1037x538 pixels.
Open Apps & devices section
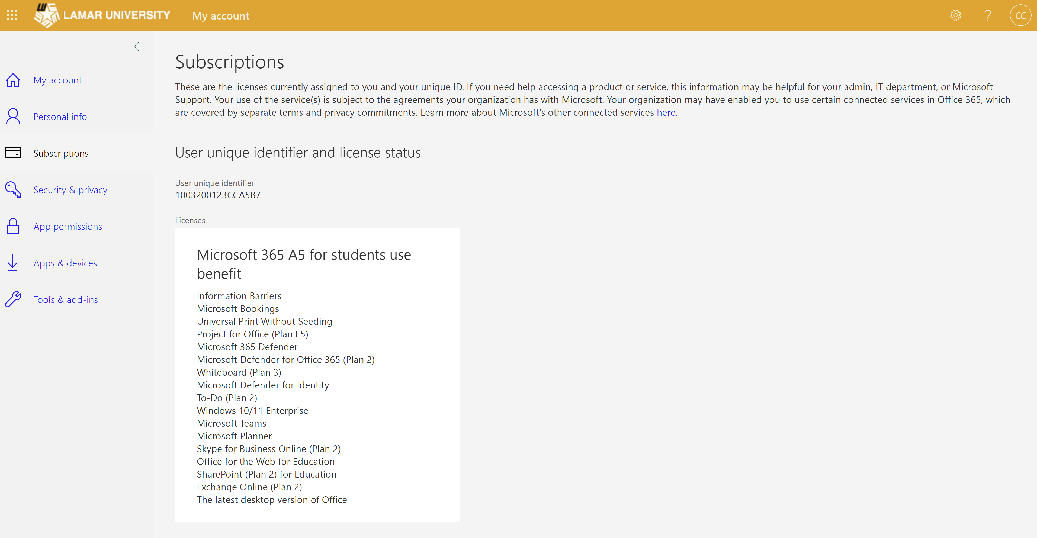pyautogui.click(x=65, y=262)
